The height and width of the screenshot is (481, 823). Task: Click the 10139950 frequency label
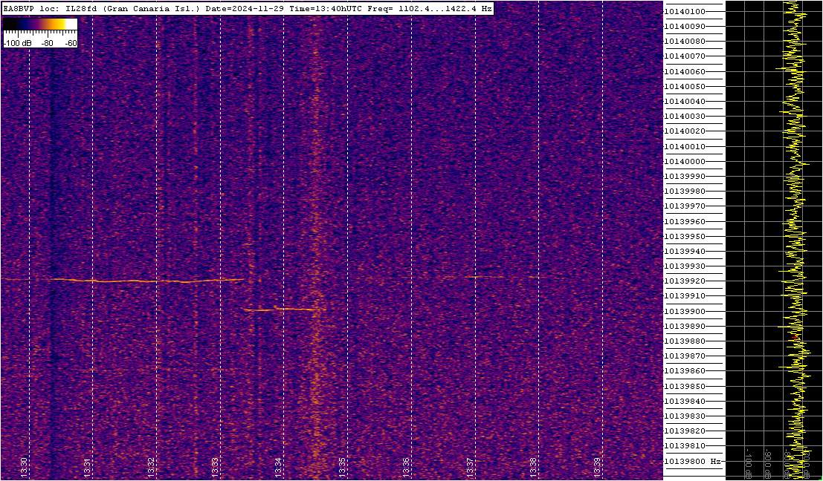point(685,236)
